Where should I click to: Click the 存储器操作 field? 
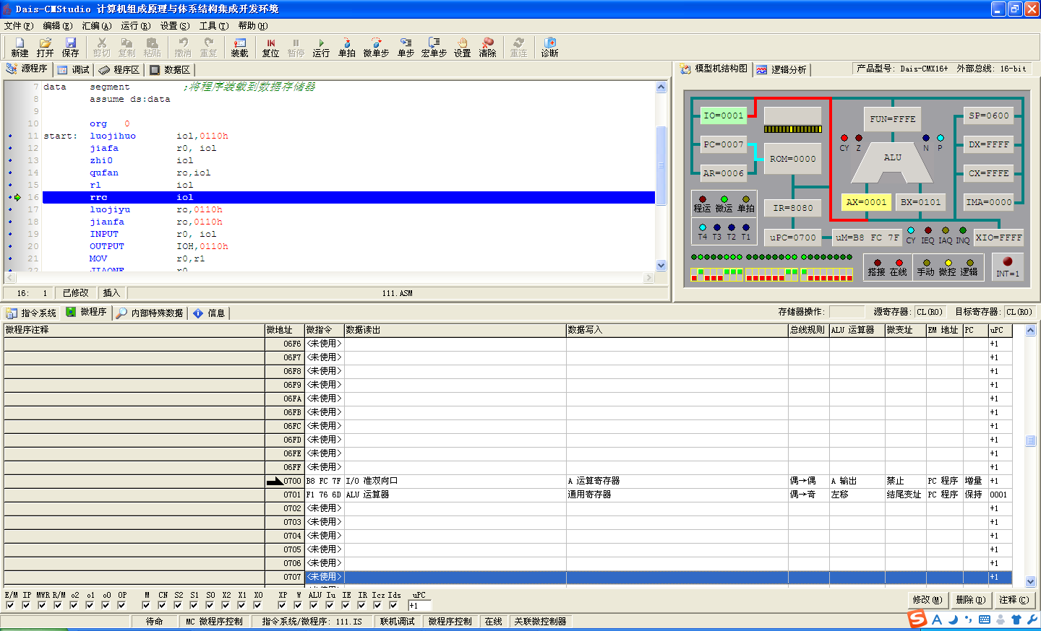pyautogui.click(x=847, y=312)
